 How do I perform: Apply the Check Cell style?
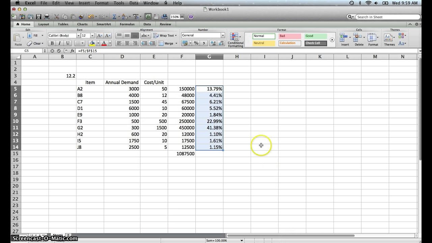316,43
